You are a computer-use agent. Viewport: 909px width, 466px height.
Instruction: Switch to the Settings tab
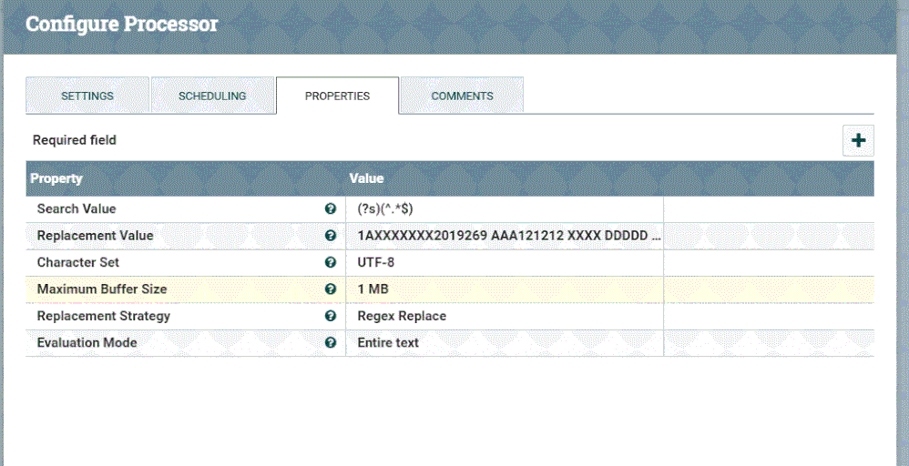tap(87, 96)
